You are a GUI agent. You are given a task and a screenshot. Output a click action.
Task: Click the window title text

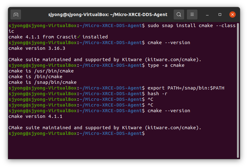click(108, 14)
